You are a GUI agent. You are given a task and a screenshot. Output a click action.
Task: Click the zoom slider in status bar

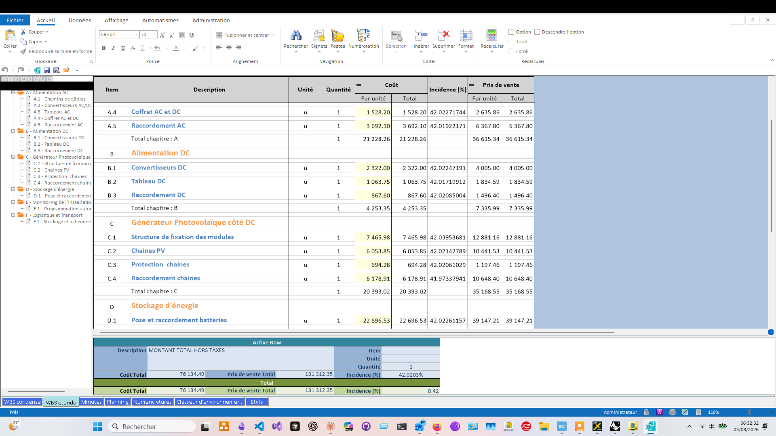pos(749,412)
